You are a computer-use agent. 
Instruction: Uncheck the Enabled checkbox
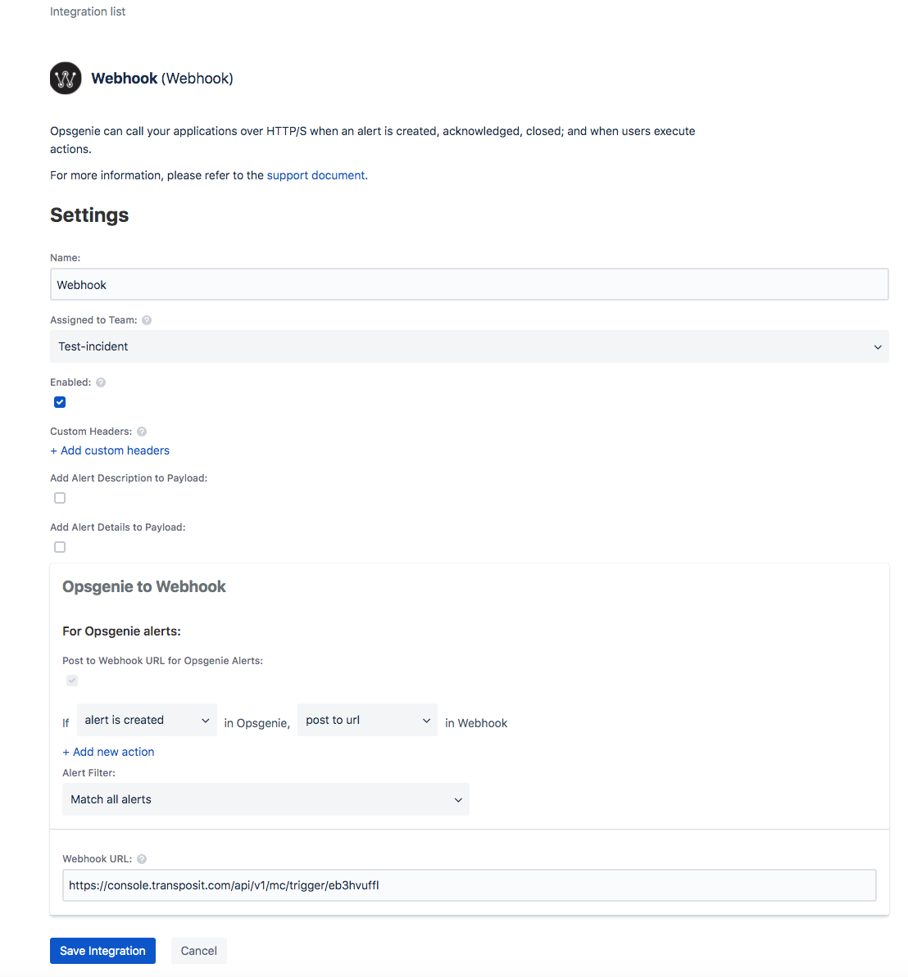60,402
